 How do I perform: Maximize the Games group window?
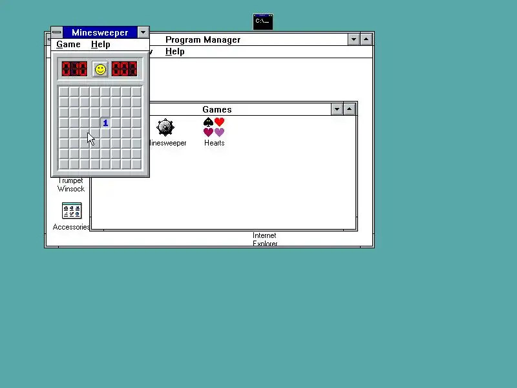(x=350, y=109)
